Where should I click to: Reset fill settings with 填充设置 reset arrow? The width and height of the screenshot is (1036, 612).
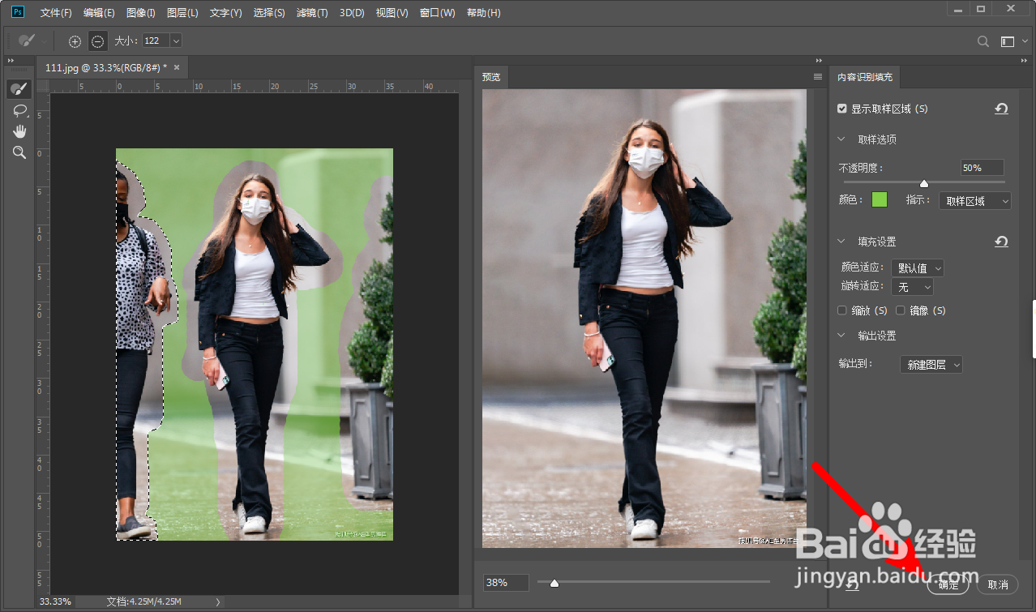(1002, 242)
